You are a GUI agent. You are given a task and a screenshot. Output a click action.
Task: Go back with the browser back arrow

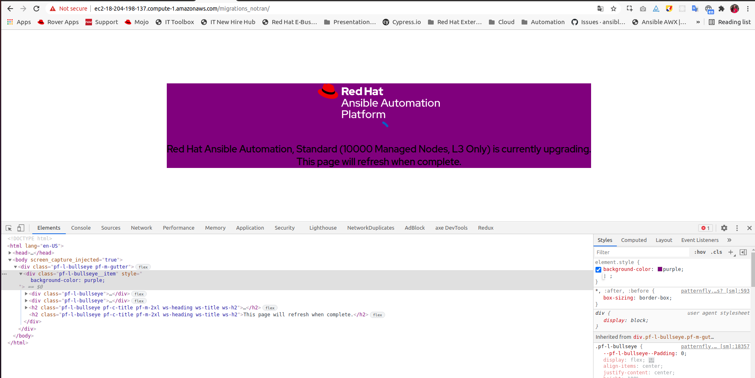click(10, 9)
